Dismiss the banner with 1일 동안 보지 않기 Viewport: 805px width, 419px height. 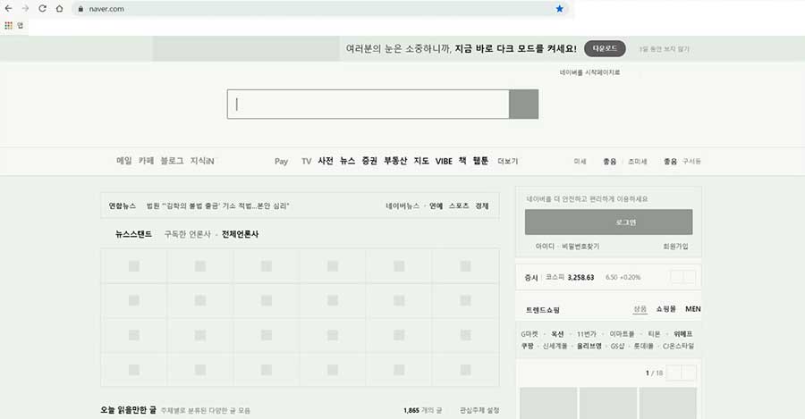(x=664, y=49)
